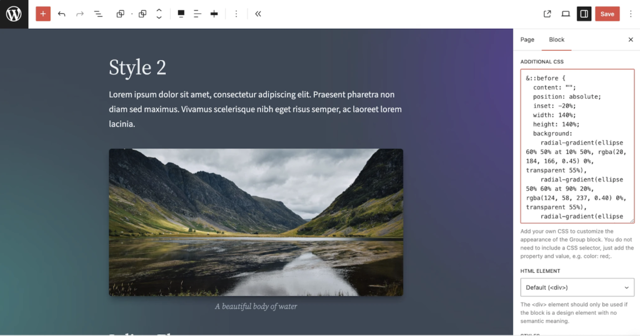Click the 'Add your own CSS' help text
The width and height of the screenshot is (640, 336).
577,243
